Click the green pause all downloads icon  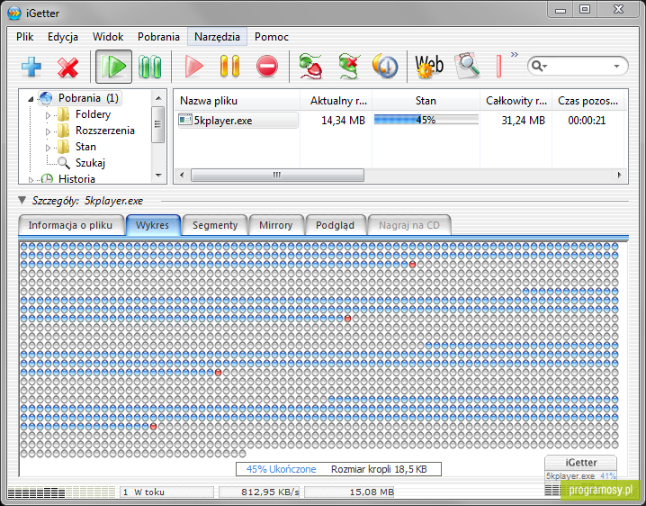(149, 67)
